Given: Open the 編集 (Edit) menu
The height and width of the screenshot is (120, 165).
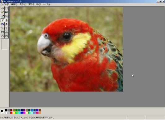Looking at the screenshot, I should pos(14,4).
